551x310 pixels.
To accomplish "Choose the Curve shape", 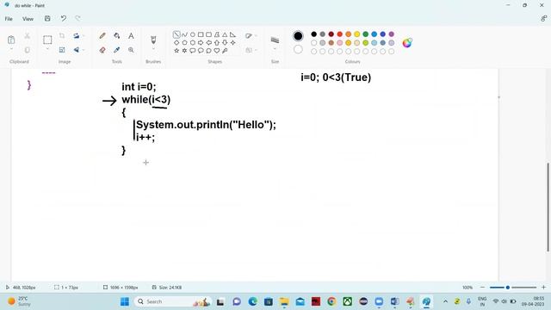I will 184,34.
